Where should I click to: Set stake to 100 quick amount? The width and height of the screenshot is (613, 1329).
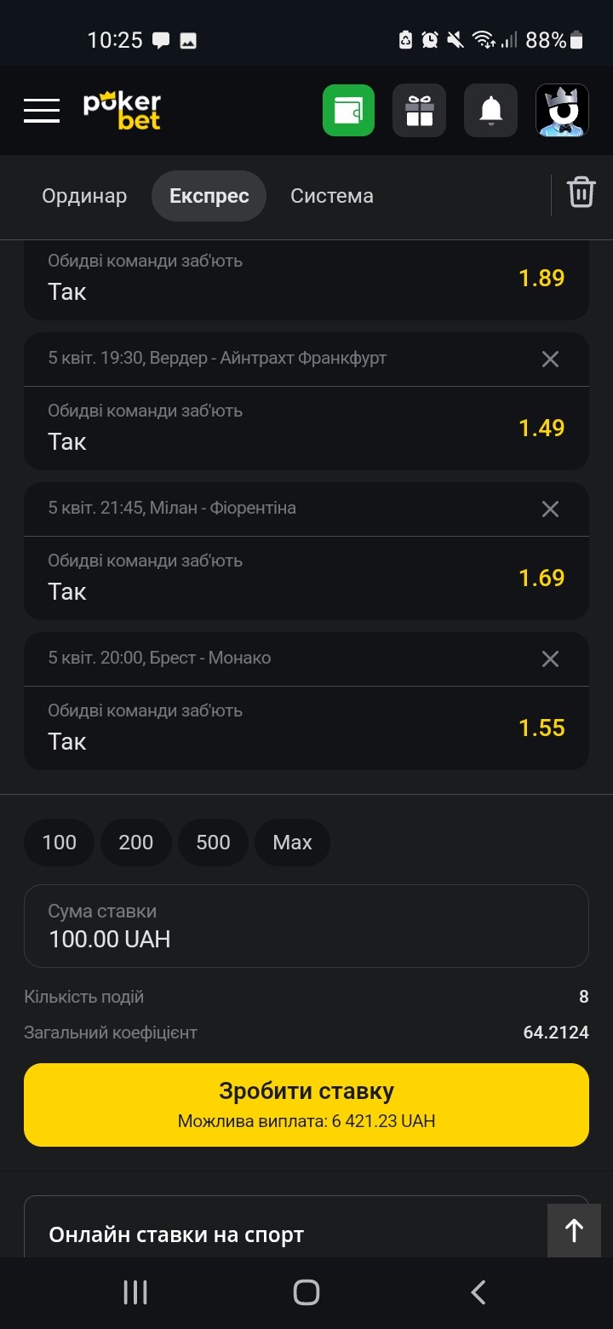pyautogui.click(x=60, y=843)
